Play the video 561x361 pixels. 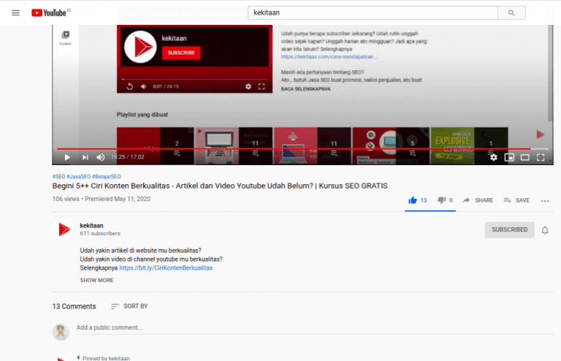[67, 157]
